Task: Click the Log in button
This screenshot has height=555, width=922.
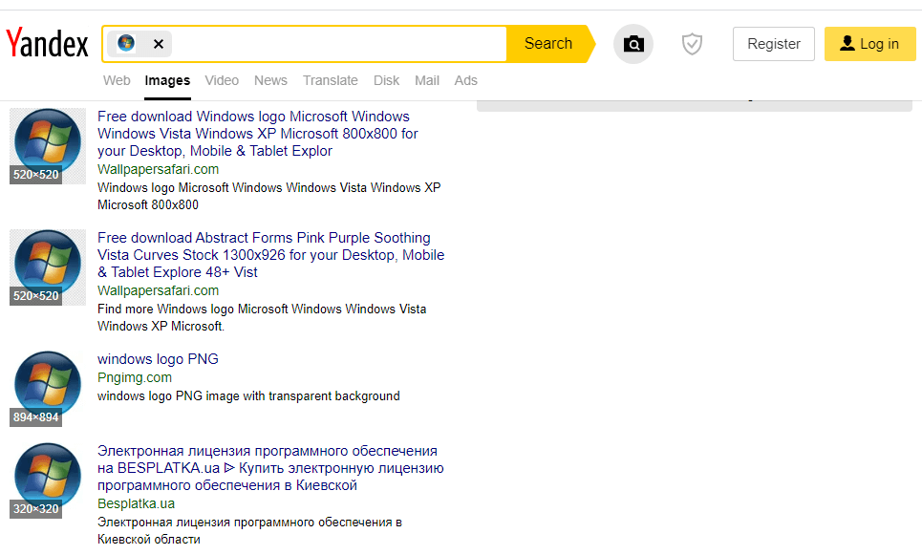Action: click(x=869, y=44)
